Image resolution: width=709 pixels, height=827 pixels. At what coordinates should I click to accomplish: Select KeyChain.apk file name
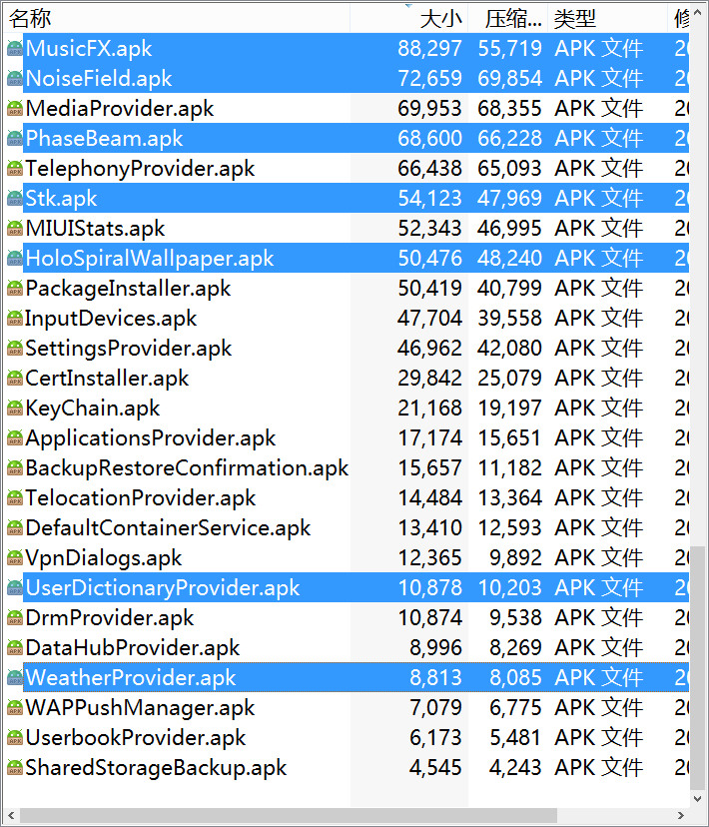pos(93,409)
